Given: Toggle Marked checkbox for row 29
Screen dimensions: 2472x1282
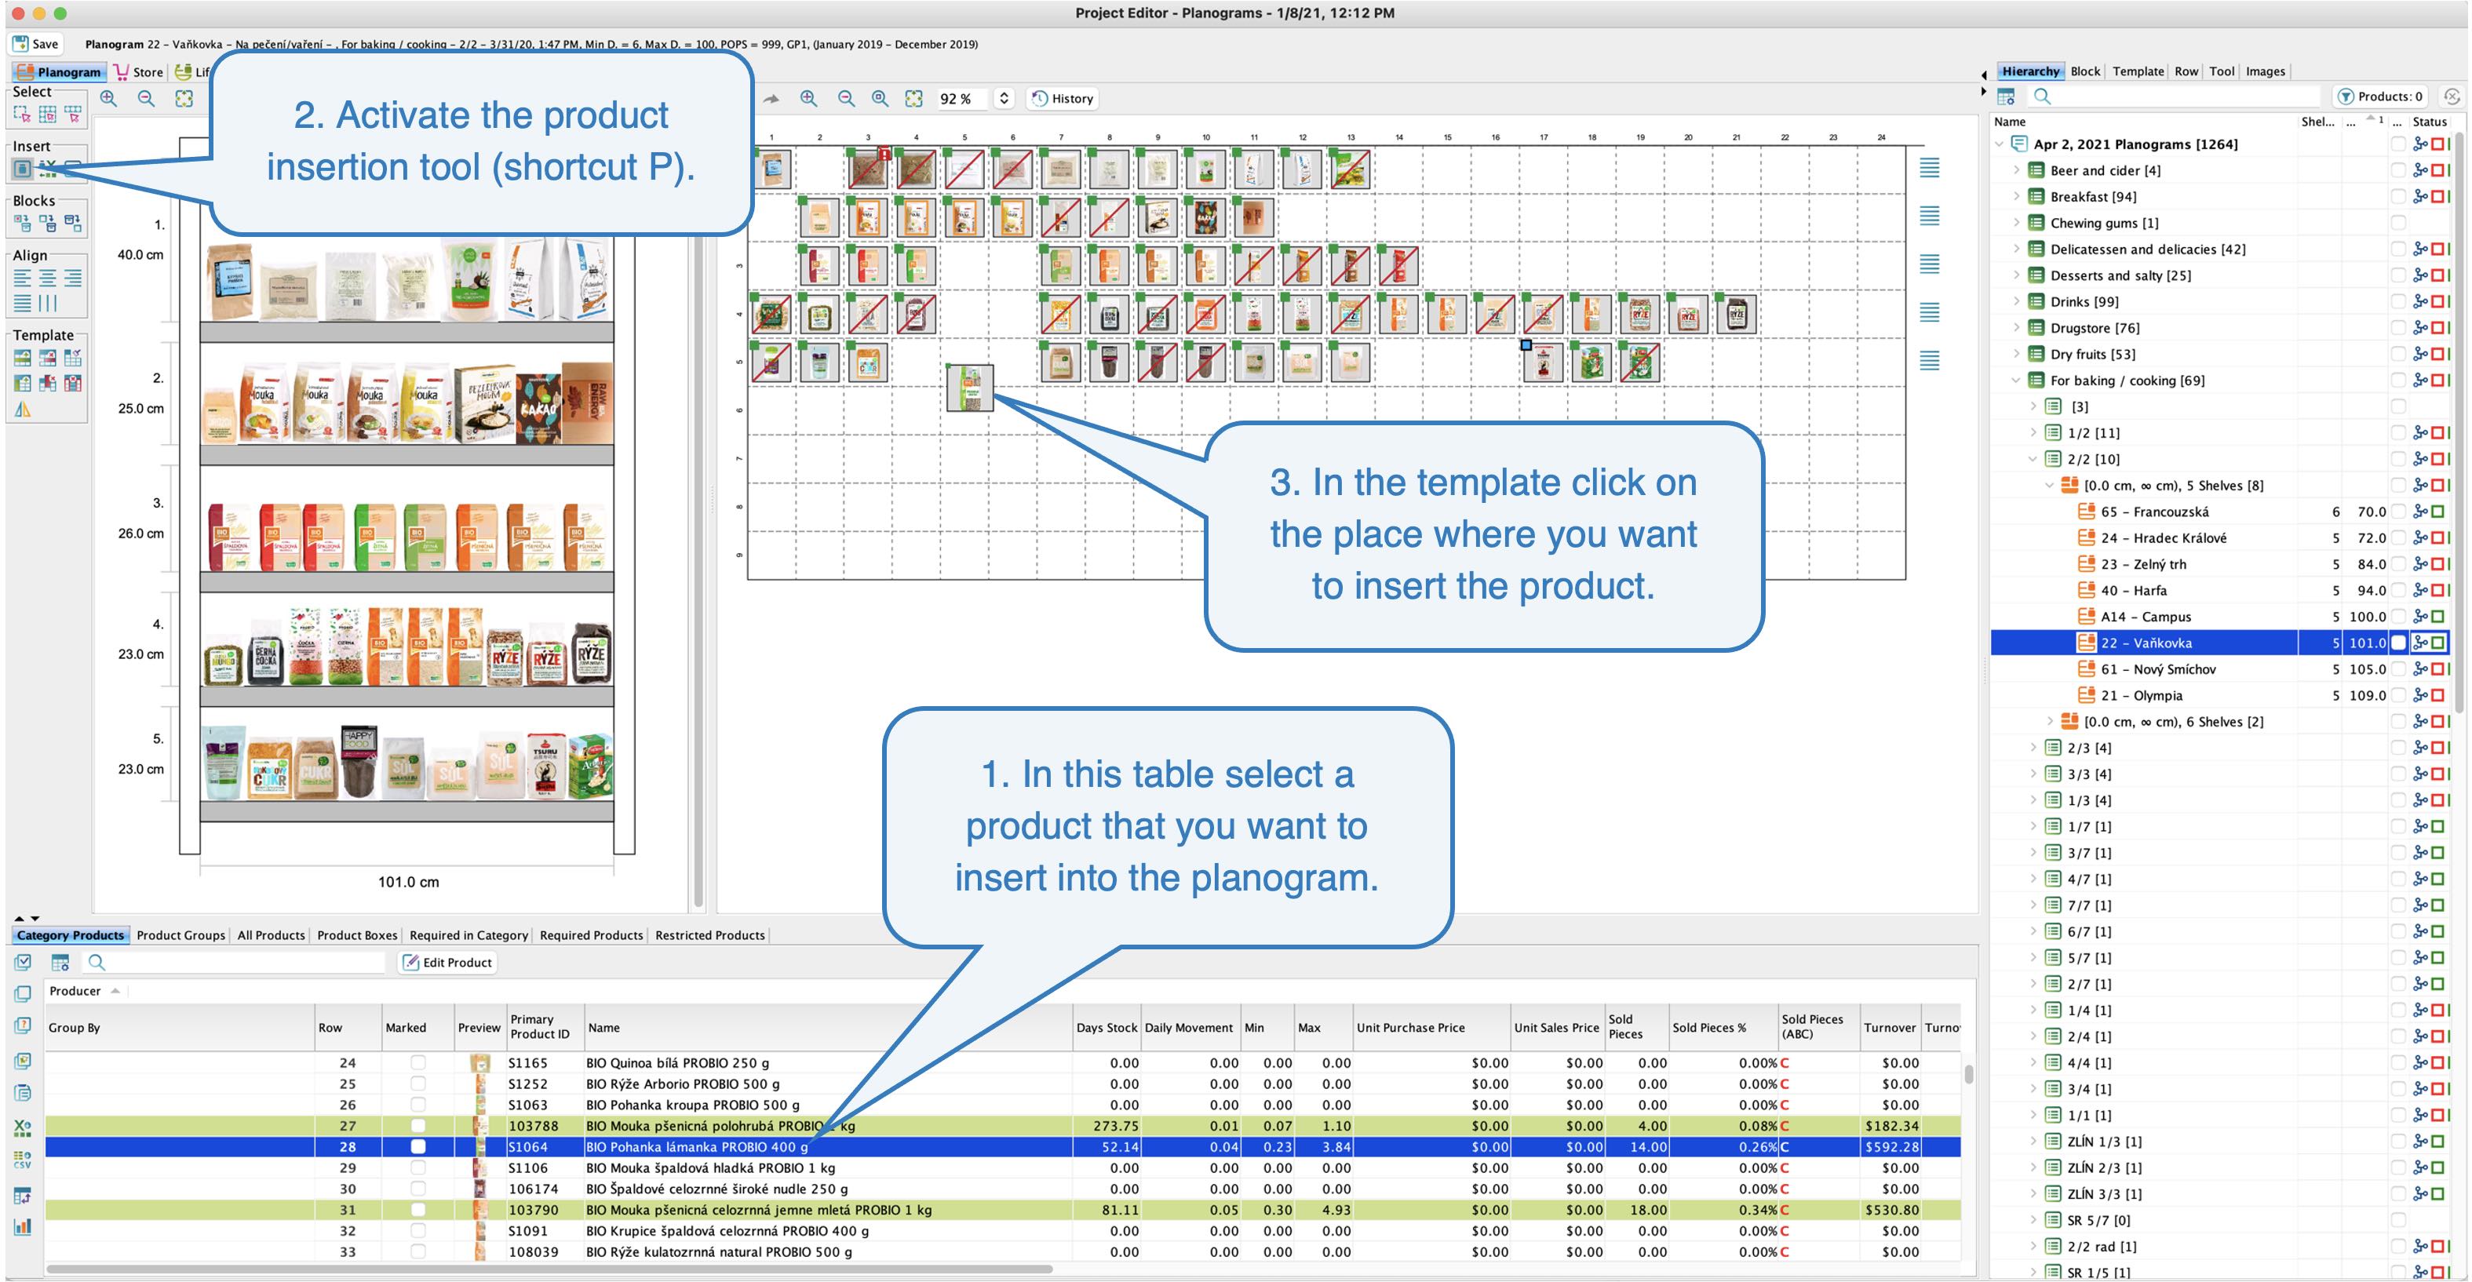Looking at the screenshot, I should coord(417,1167).
